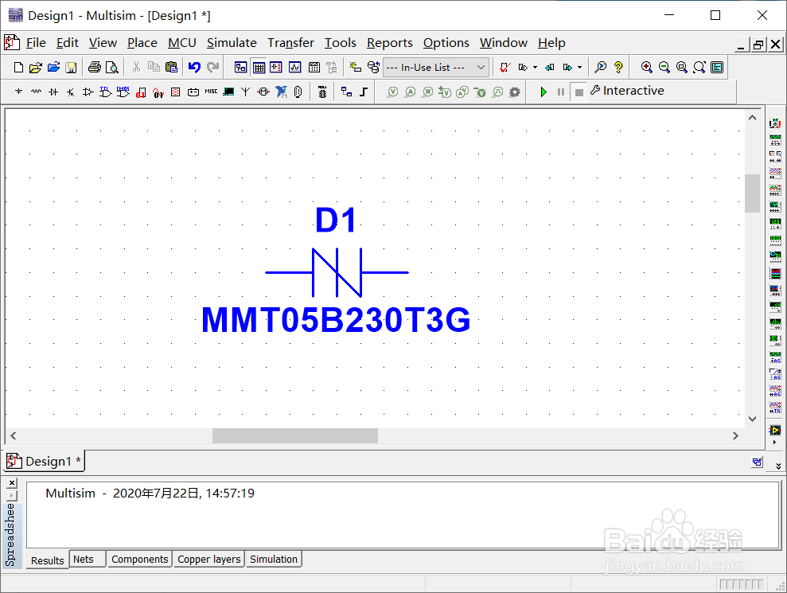Open the Place menu
The height and width of the screenshot is (593, 787).
[142, 43]
